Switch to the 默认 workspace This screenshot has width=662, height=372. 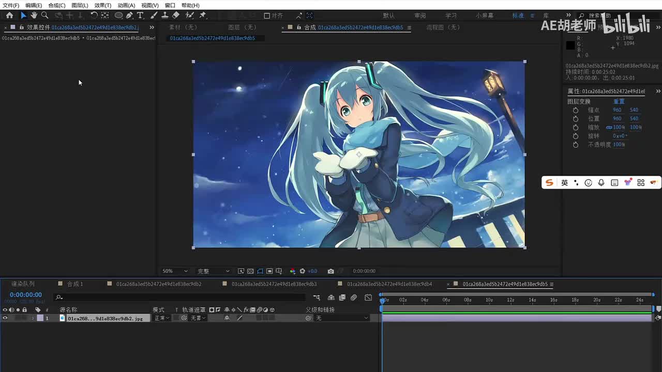point(389,16)
